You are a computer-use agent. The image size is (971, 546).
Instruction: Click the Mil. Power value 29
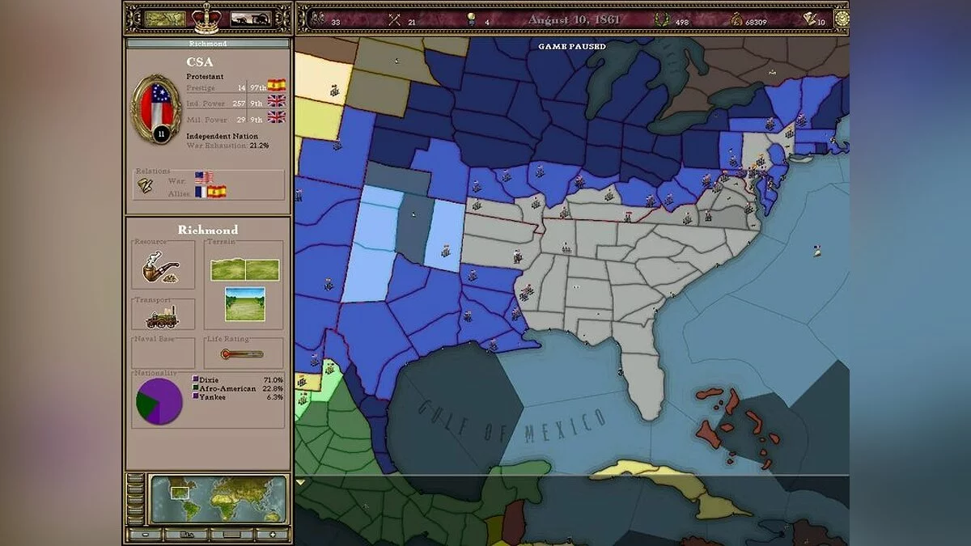[x=241, y=120]
